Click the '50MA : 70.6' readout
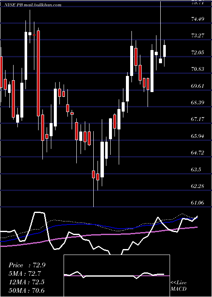The height and width of the screenshot is (297, 212). tap(26, 290)
